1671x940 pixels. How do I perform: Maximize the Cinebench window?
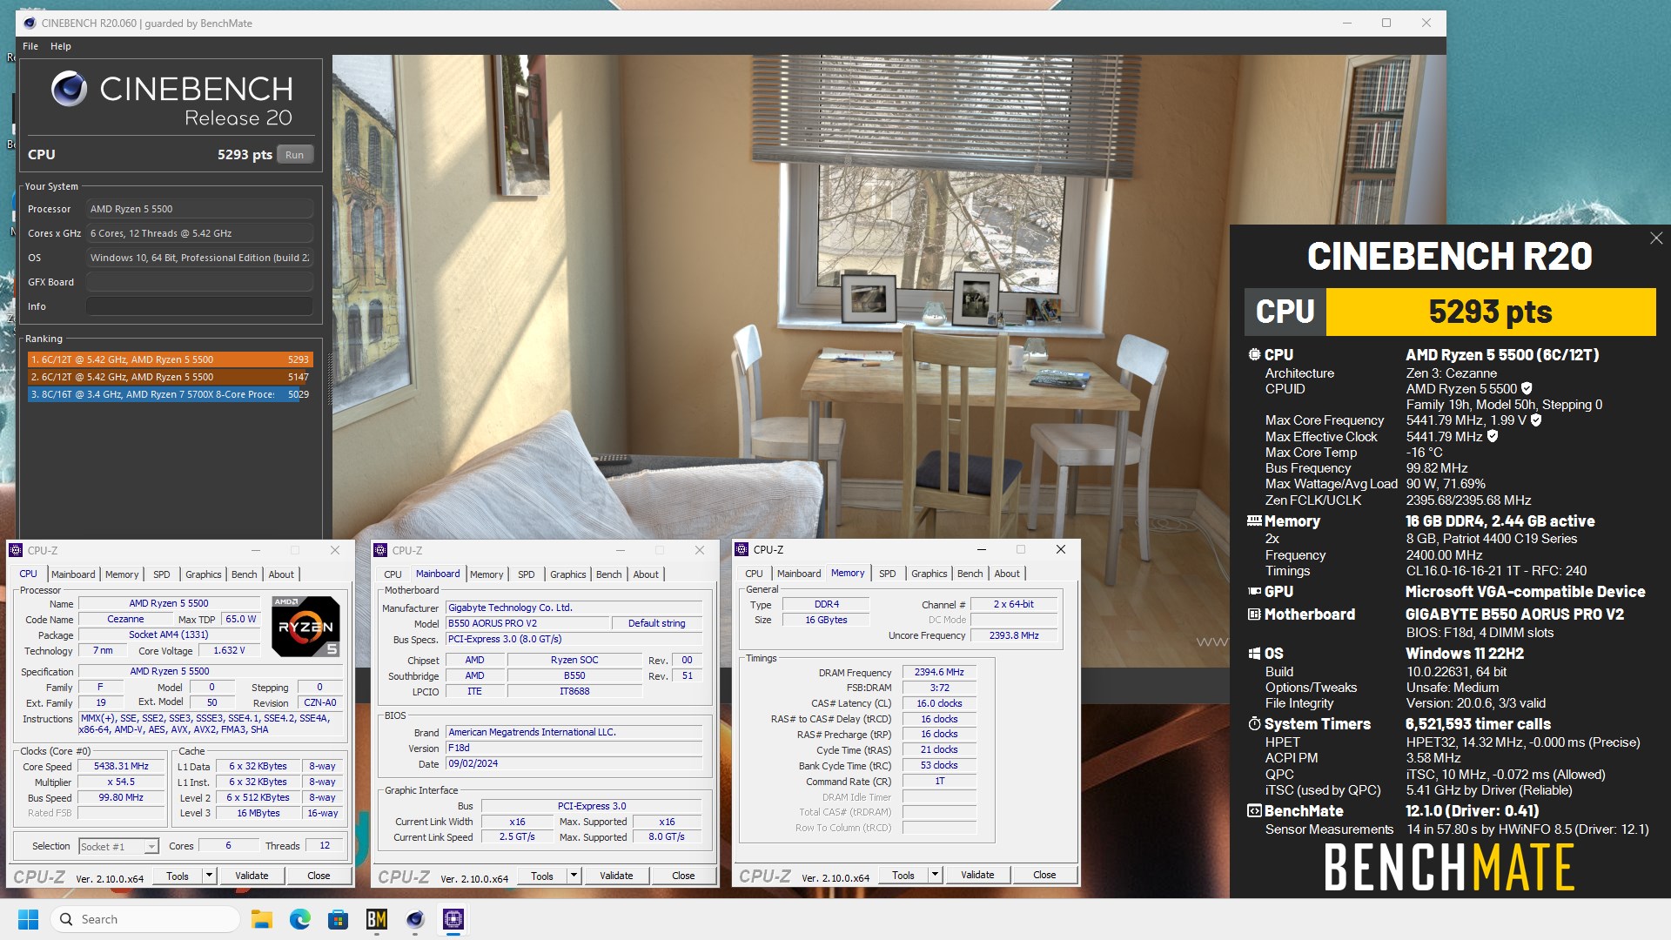(1386, 23)
